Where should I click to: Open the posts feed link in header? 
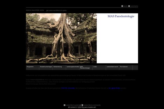(126, 6)
